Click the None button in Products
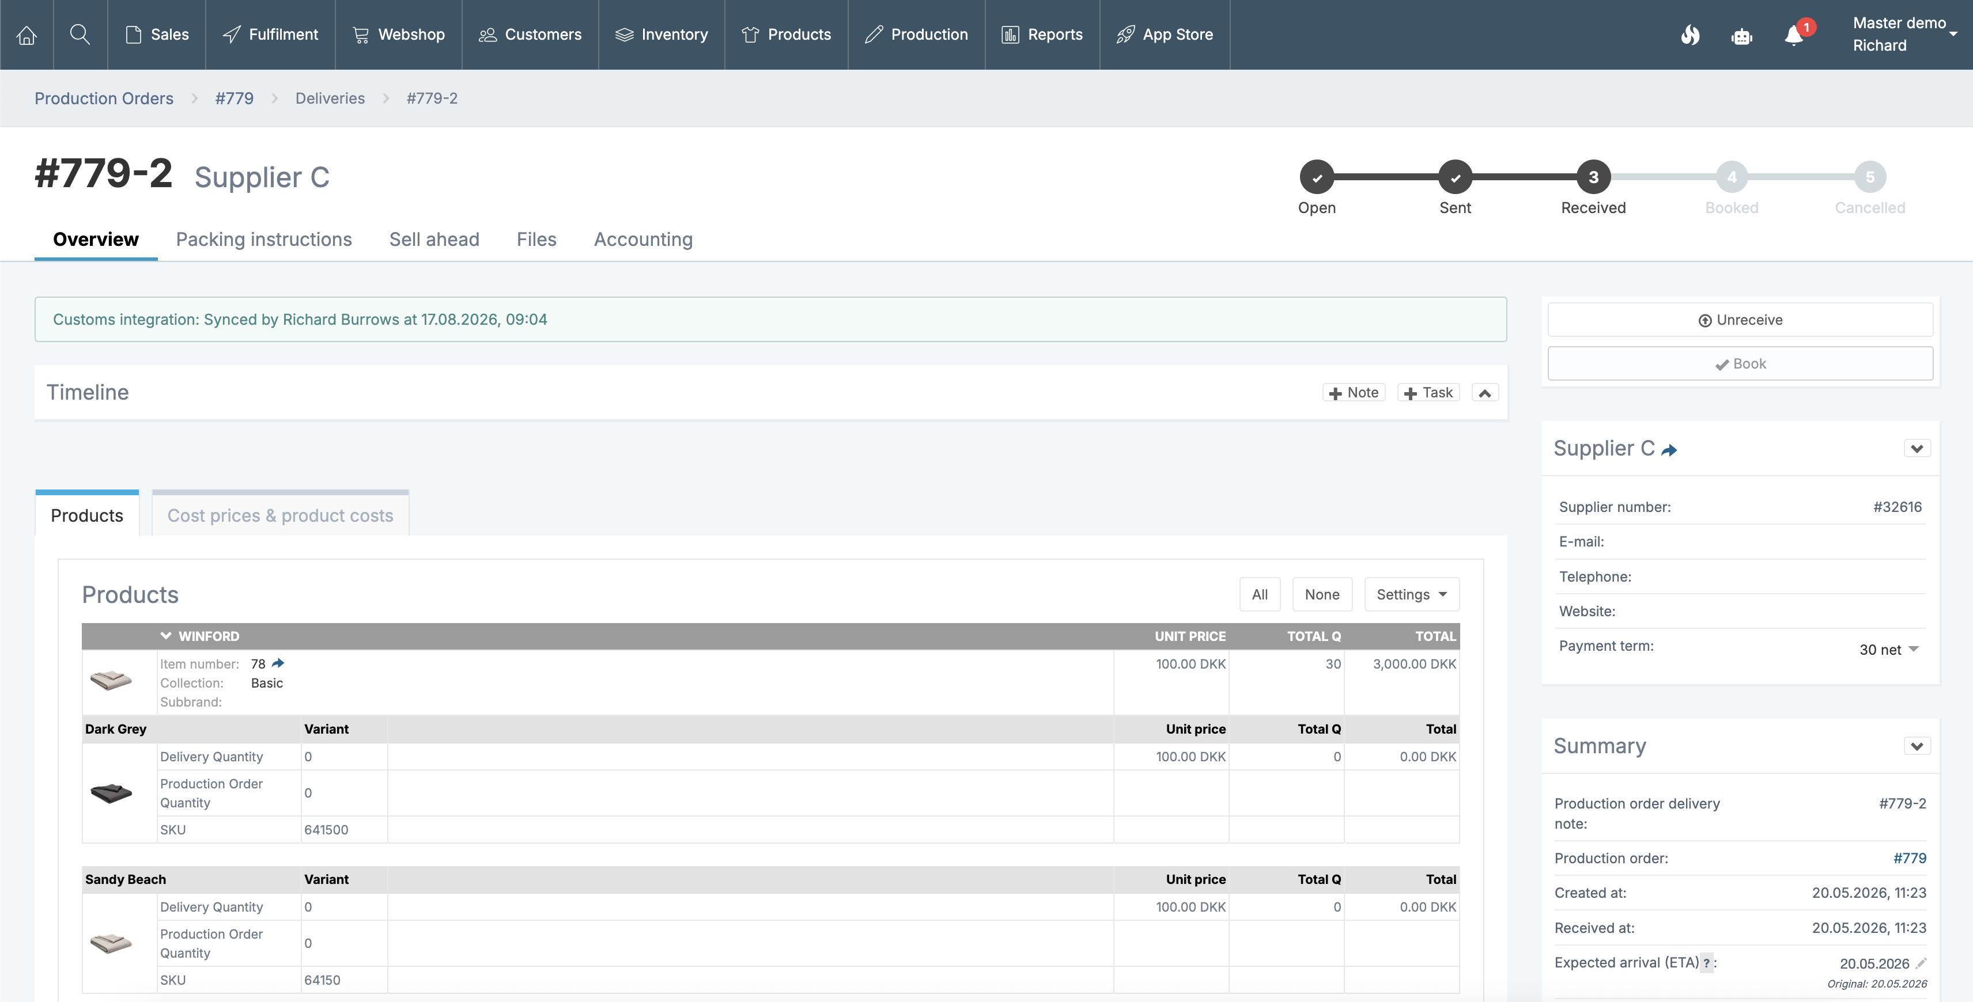The height and width of the screenshot is (1002, 1973). [x=1322, y=595]
